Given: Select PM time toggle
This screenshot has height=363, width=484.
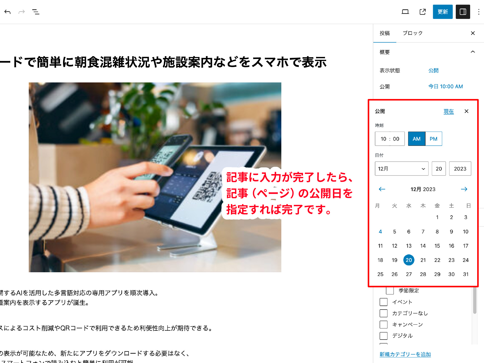Looking at the screenshot, I should click(x=433, y=139).
